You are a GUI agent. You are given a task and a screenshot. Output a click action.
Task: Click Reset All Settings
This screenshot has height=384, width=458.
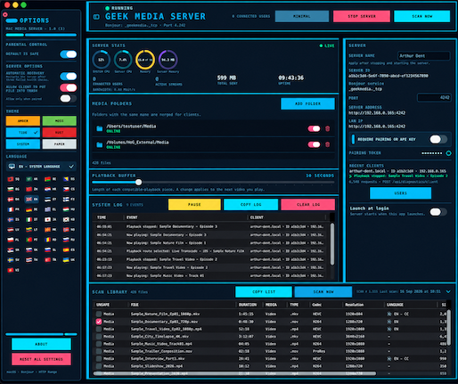click(41, 359)
